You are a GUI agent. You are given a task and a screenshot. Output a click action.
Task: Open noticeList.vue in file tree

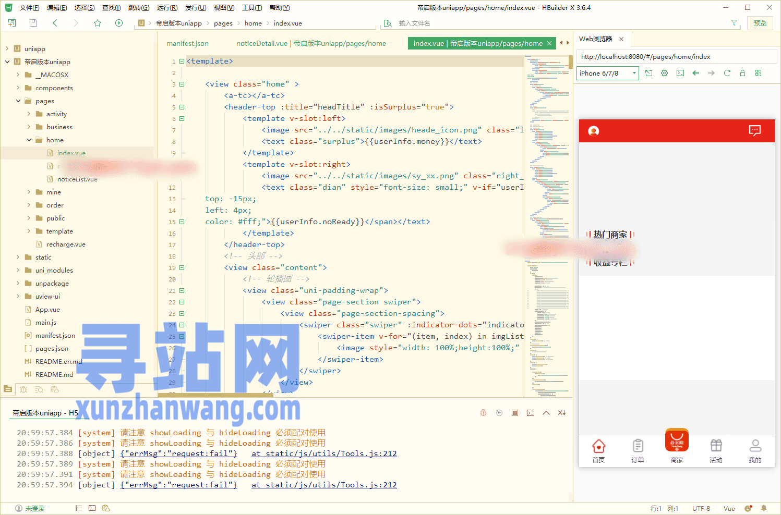77,179
